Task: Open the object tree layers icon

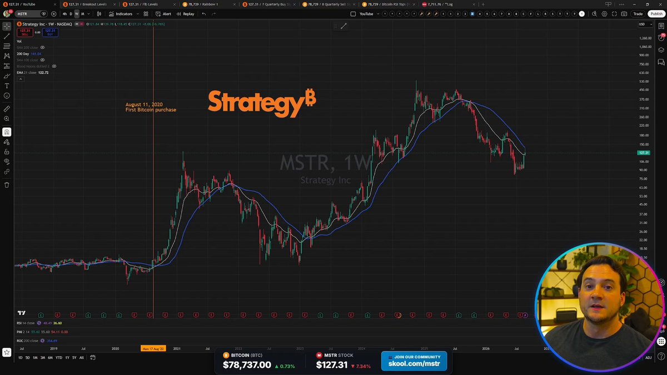Action: tap(661, 50)
